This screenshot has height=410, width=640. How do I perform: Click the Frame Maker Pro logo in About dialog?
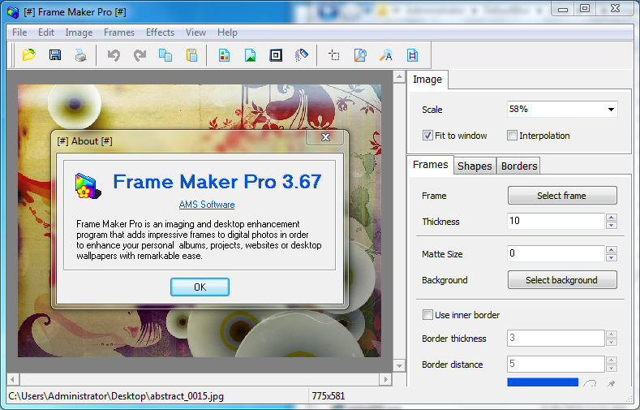click(88, 186)
